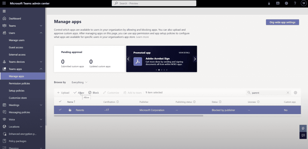Open the help question mark icon
308x149 pixels.
295,3
